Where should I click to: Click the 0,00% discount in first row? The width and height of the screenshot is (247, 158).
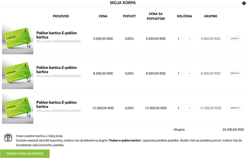[x=129, y=38]
